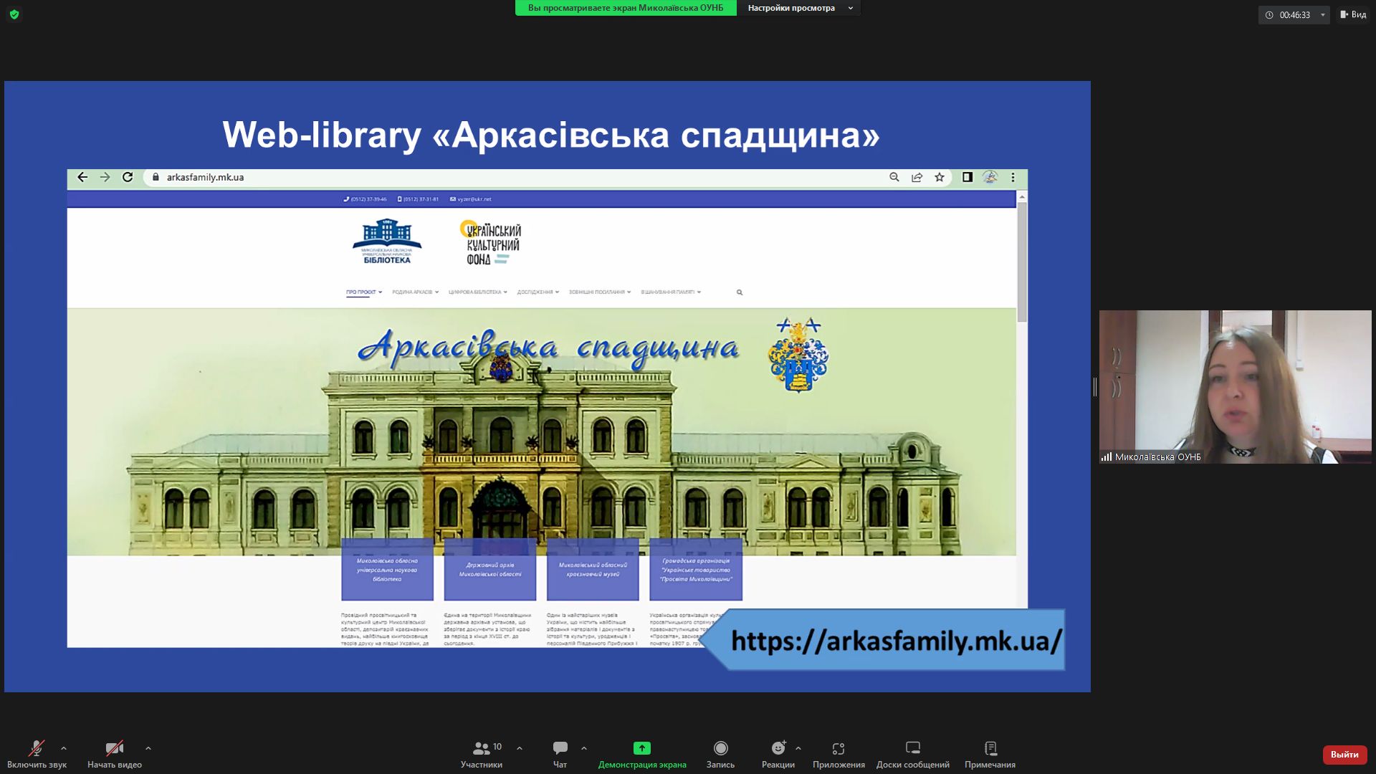Open the View layout menu

point(1353,14)
